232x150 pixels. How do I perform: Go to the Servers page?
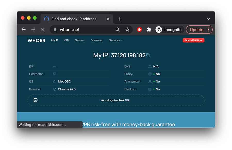point(80,40)
